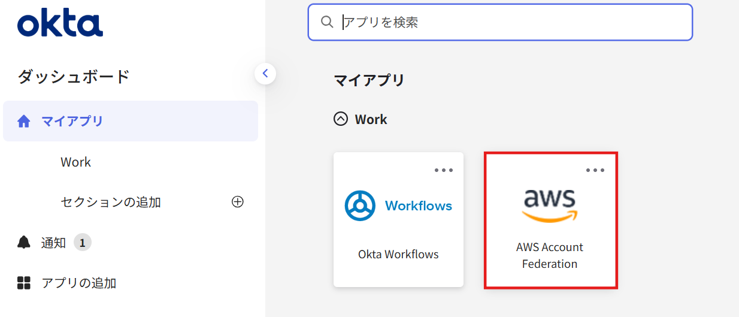Click the notification bell icon
The width and height of the screenshot is (739, 317).
pyautogui.click(x=24, y=243)
